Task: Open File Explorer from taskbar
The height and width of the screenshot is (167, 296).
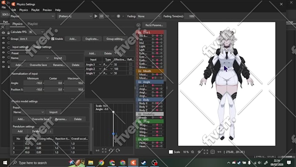Action: pyautogui.click(x=91, y=163)
